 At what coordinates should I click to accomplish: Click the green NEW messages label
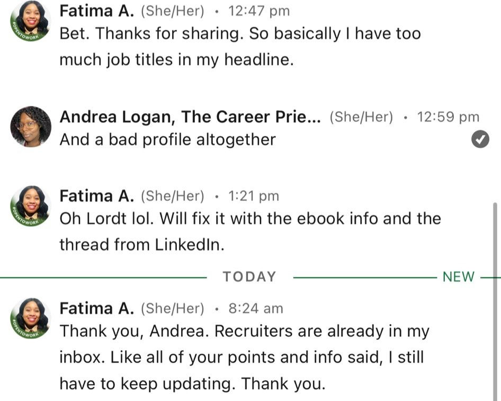[458, 277]
